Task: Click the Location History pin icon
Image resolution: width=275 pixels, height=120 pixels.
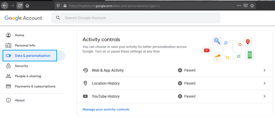Action: tap(85, 83)
